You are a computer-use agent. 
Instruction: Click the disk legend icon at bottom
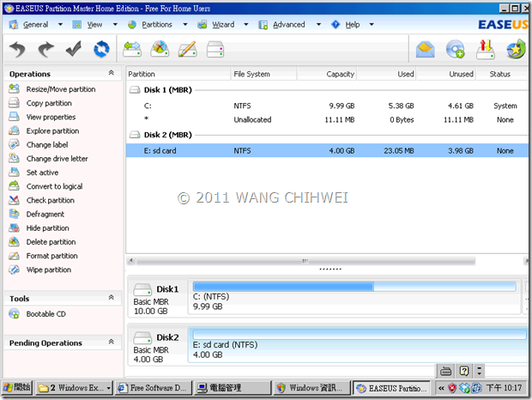click(x=445, y=371)
